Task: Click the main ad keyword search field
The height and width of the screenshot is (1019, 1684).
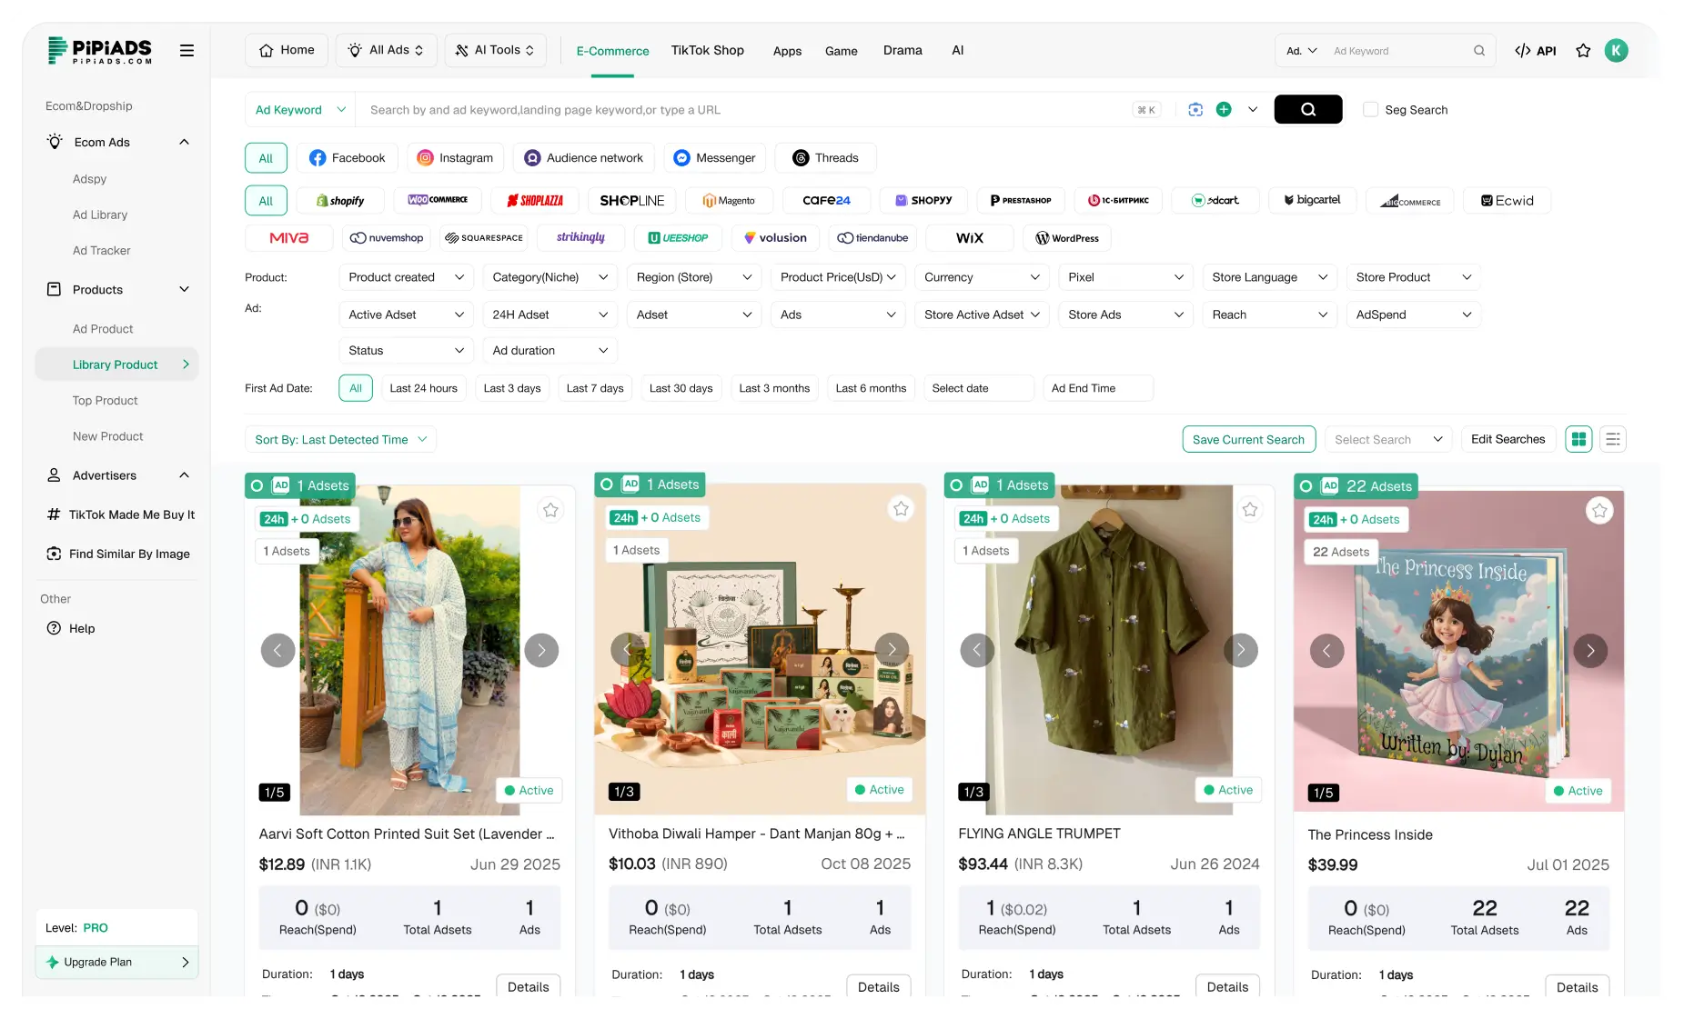Action: coord(746,110)
